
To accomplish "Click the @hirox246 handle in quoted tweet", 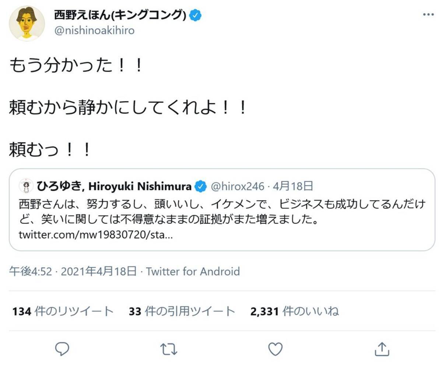I will [x=237, y=187].
